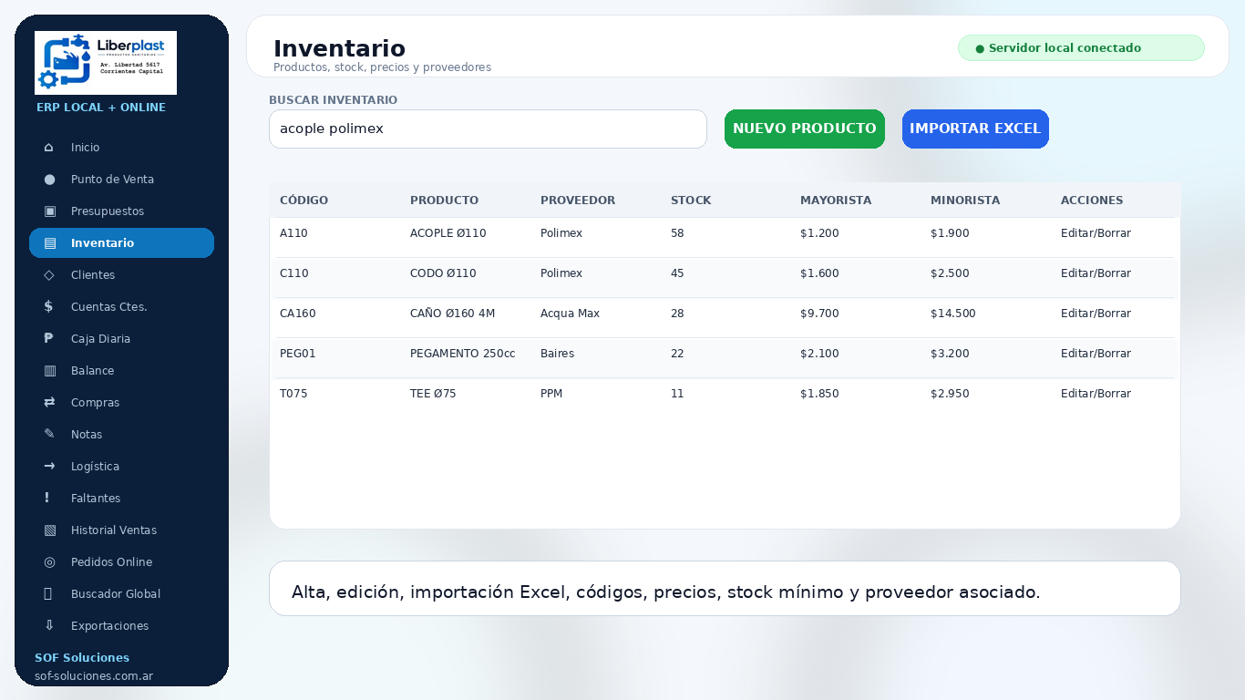Click product name PEGAMENTO 250cc
Viewport: 1245px width, 700px height.
coord(462,354)
